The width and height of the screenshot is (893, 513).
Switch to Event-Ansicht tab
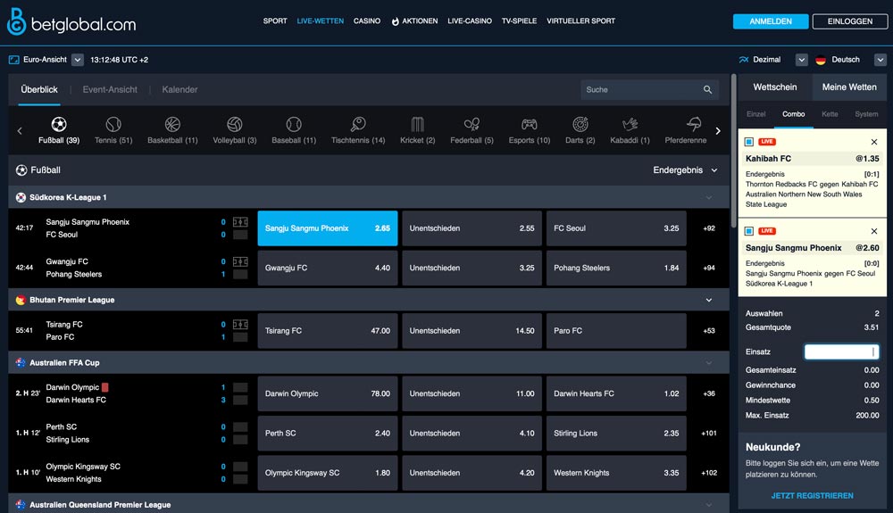110,90
